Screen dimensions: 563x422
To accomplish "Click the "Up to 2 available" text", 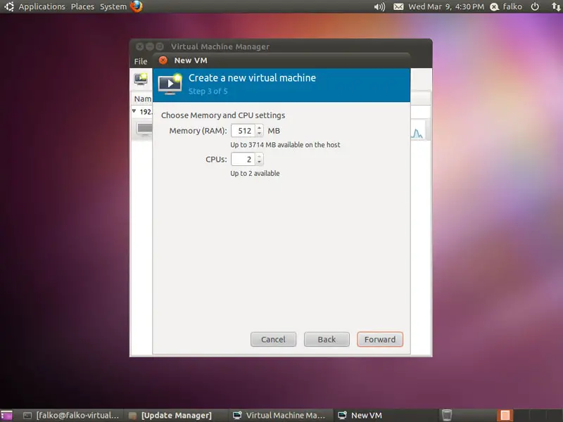I will click(255, 173).
